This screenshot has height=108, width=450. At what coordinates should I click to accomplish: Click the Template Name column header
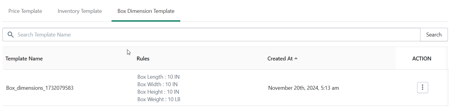24,59
